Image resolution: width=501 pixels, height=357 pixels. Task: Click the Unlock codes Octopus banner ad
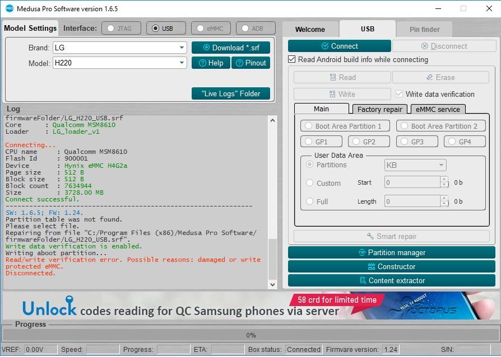tap(250, 306)
